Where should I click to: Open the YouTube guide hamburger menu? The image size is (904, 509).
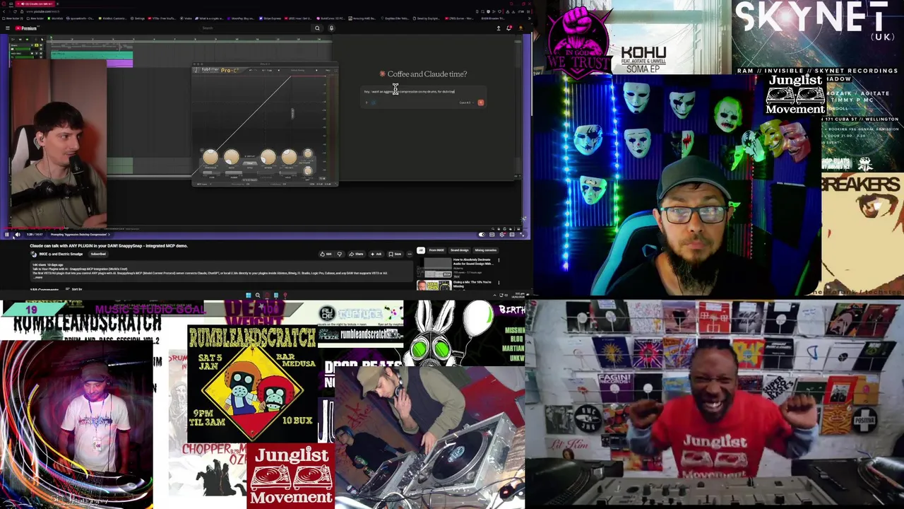[x=8, y=28]
